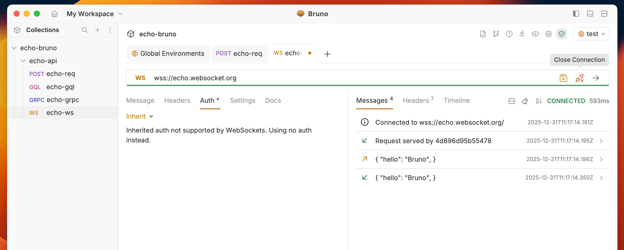Send the message with the arrow icon
The width and height of the screenshot is (624, 250).
point(595,78)
